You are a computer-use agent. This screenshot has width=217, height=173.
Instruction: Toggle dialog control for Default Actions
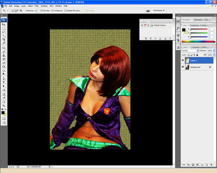[x=145, y=25]
